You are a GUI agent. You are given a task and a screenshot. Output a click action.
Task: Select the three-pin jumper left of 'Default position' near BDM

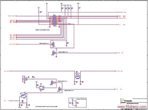click(53, 44)
